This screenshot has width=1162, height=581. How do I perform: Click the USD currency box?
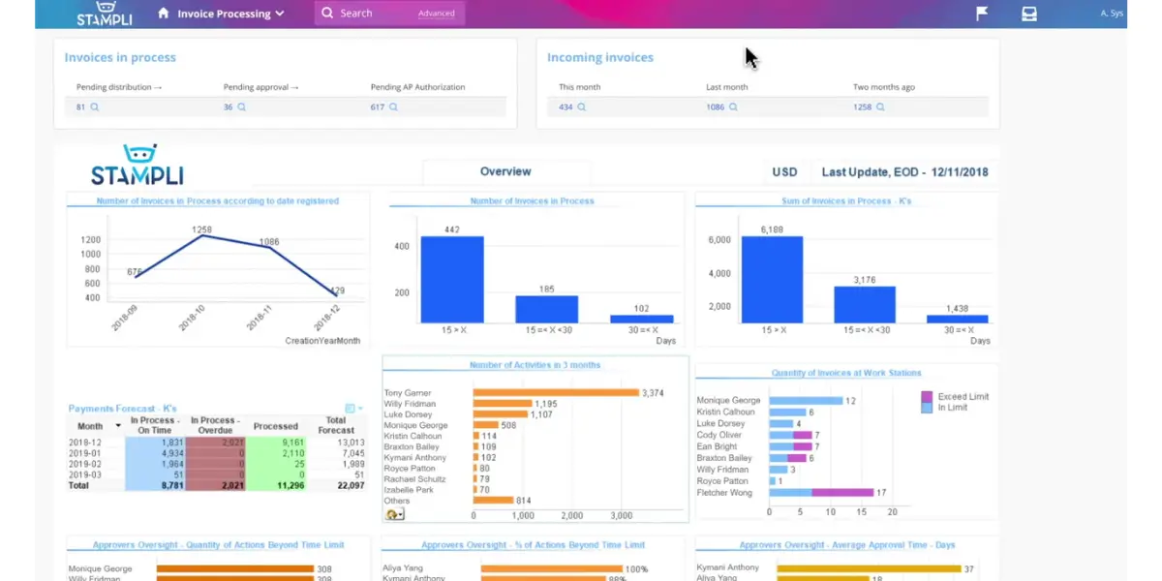(x=784, y=172)
